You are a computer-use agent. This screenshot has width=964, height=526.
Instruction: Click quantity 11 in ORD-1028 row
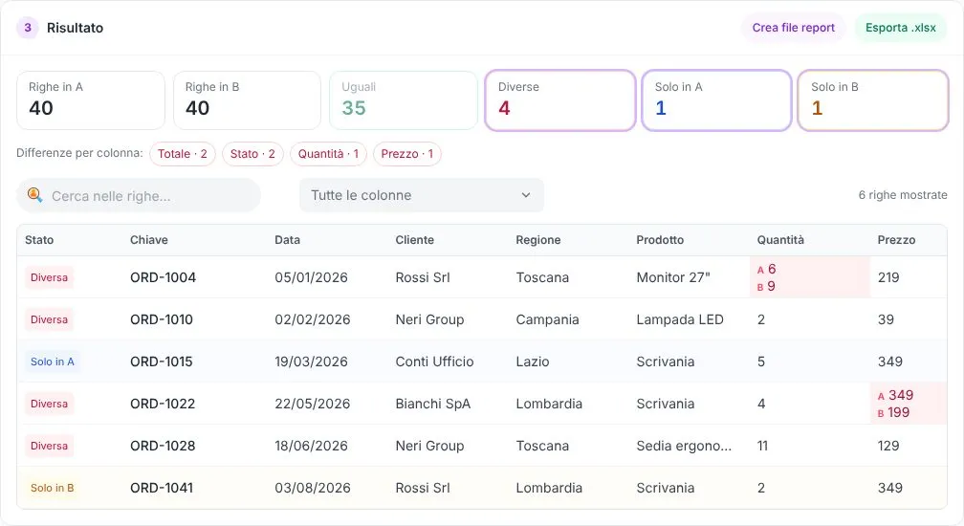click(x=762, y=446)
